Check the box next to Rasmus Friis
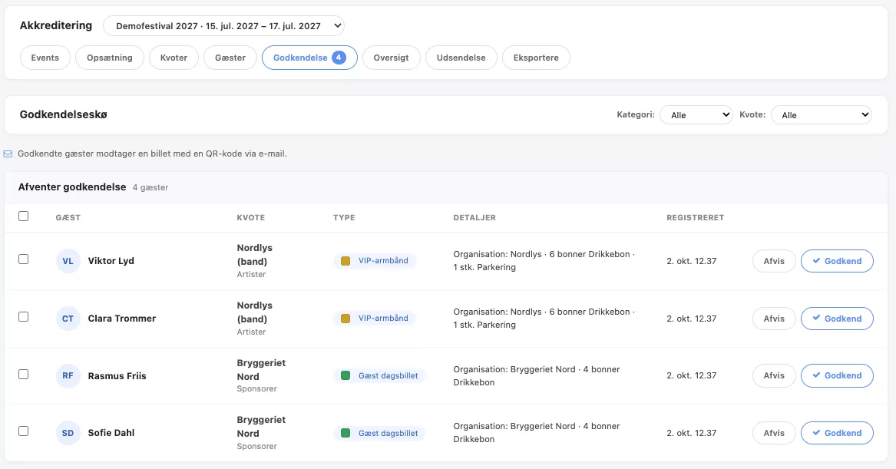 [24, 374]
